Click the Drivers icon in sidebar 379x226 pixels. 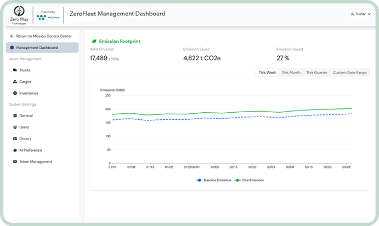point(14,138)
